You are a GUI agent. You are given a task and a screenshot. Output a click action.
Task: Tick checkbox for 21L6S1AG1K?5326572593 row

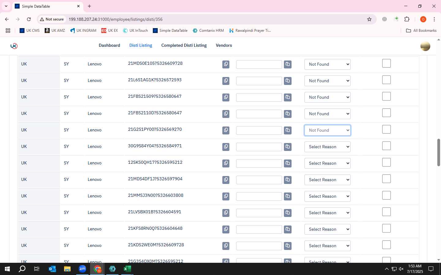pyautogui.click(x=386, y=80)
